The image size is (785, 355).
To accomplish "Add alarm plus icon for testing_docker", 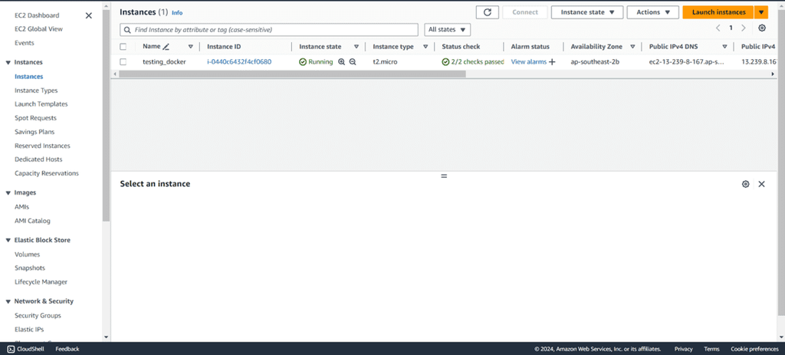I will point(552,62).
